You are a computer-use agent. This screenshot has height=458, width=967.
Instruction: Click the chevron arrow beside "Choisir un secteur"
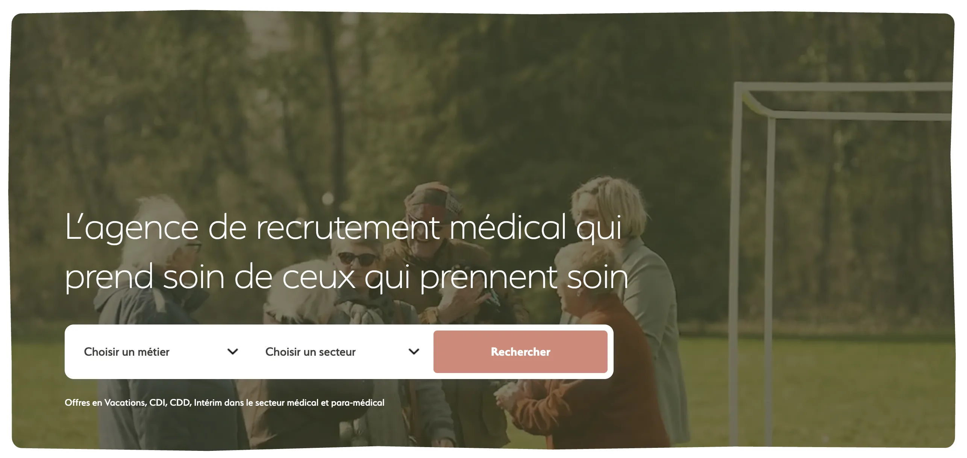pyautogui.click(x=414, y=352)
